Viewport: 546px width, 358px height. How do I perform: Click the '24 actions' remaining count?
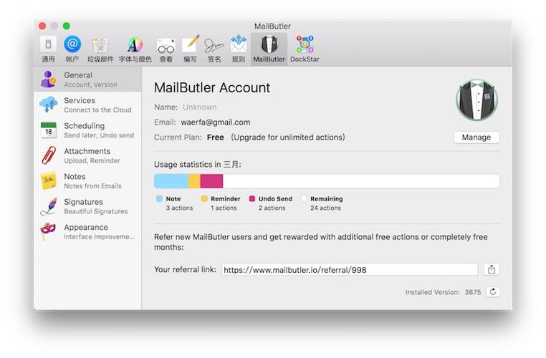[x=325, y=208]
